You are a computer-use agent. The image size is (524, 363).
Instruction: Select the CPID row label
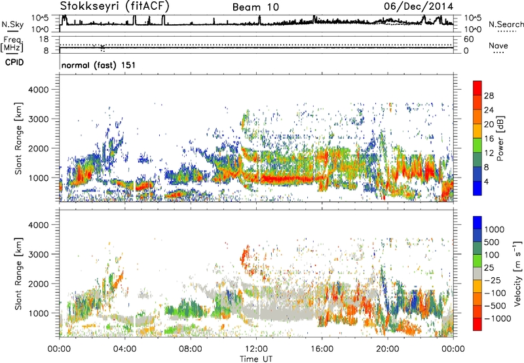point(14,62)
